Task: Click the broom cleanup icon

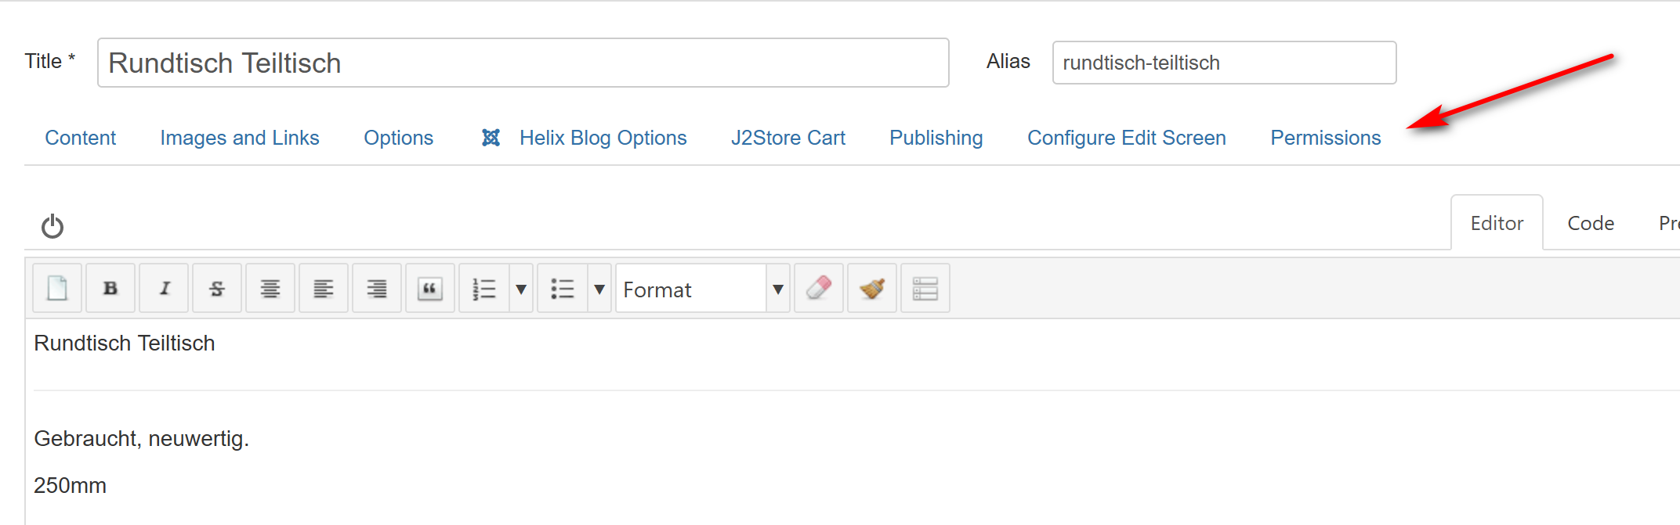Action: coord(872,289)
